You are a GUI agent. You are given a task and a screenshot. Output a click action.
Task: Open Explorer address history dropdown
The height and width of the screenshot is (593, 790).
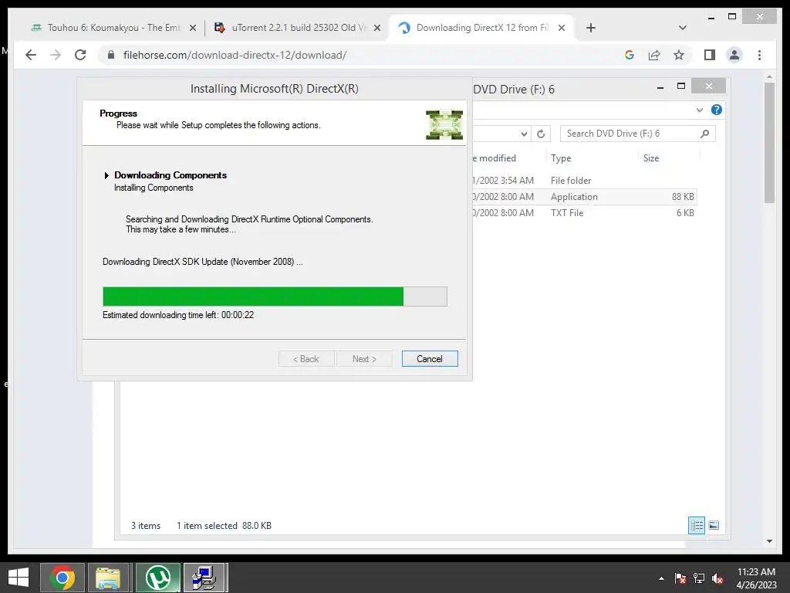click(x=524, y=134)
